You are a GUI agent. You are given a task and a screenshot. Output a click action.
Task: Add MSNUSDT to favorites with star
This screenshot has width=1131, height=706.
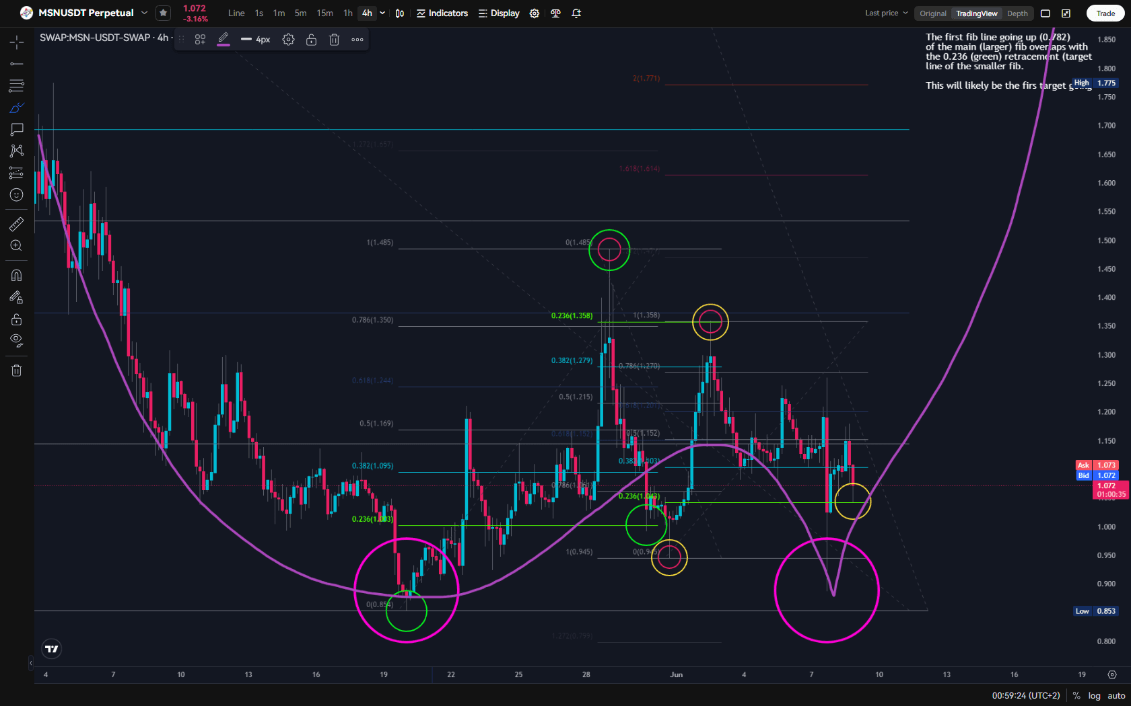163,13
